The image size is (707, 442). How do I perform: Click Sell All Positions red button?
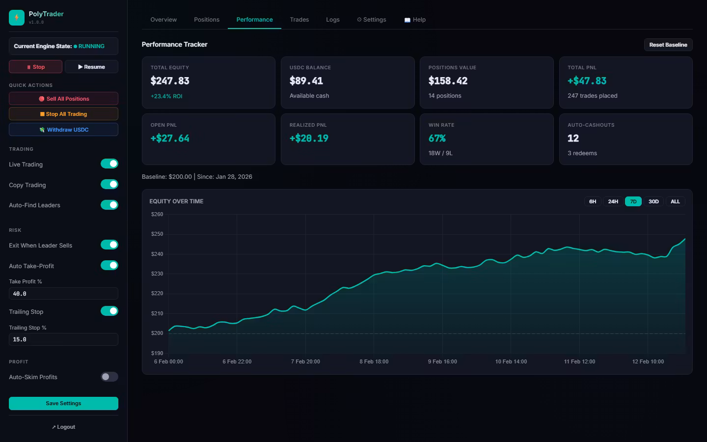(x=63, y=99)
